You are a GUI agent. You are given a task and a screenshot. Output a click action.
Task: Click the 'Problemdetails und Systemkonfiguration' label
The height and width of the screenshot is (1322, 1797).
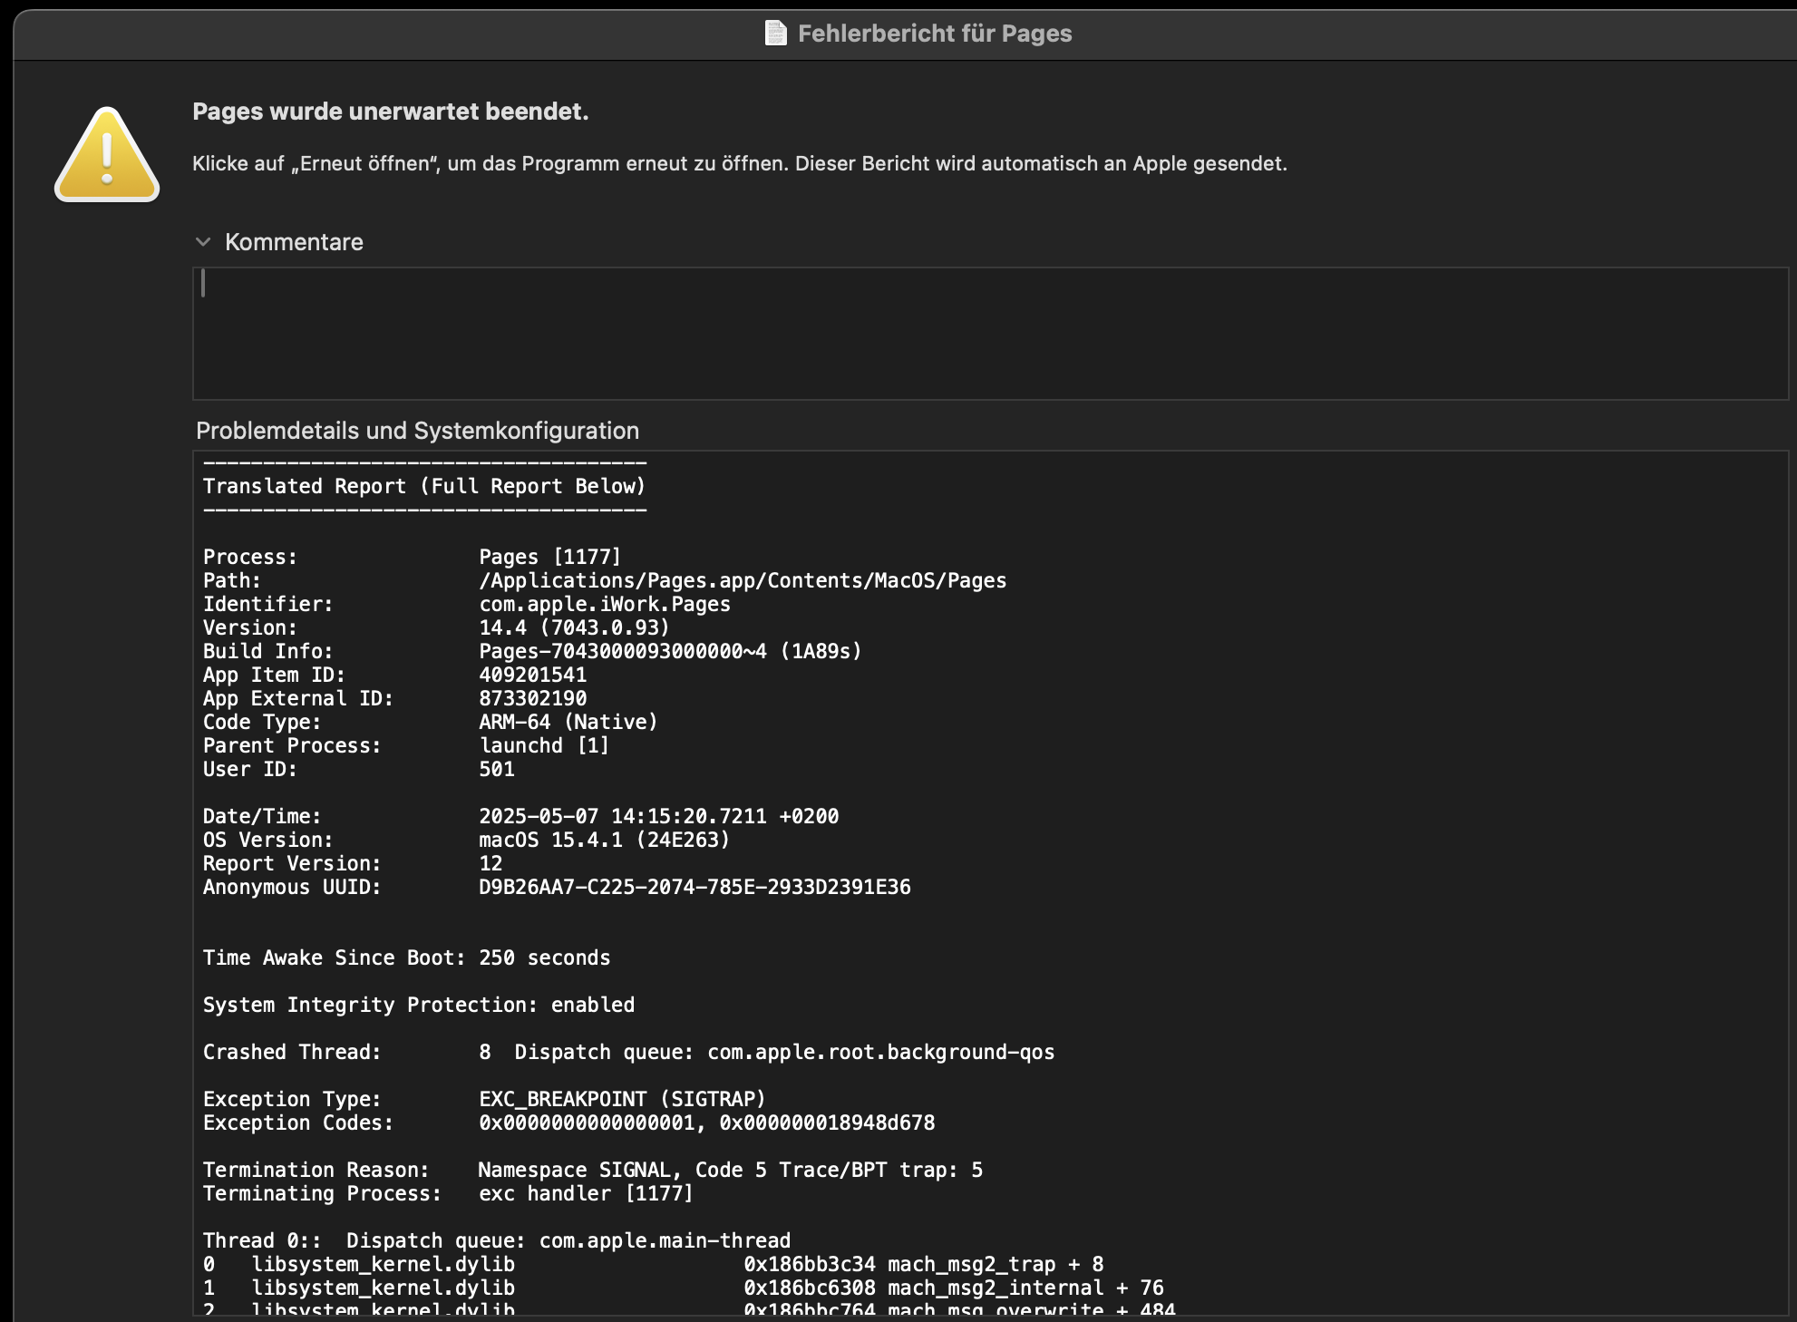(417, 431)
